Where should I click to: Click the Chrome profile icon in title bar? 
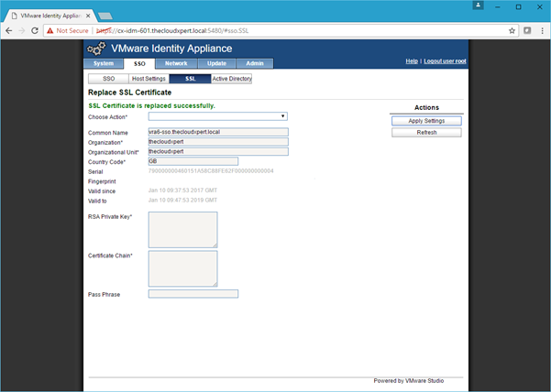(479, 6)
